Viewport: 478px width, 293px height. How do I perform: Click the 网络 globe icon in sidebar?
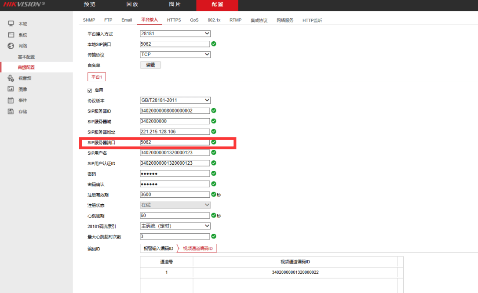11,46
